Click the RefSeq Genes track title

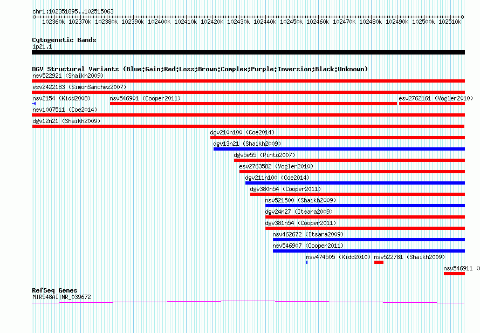coord(54,290)
